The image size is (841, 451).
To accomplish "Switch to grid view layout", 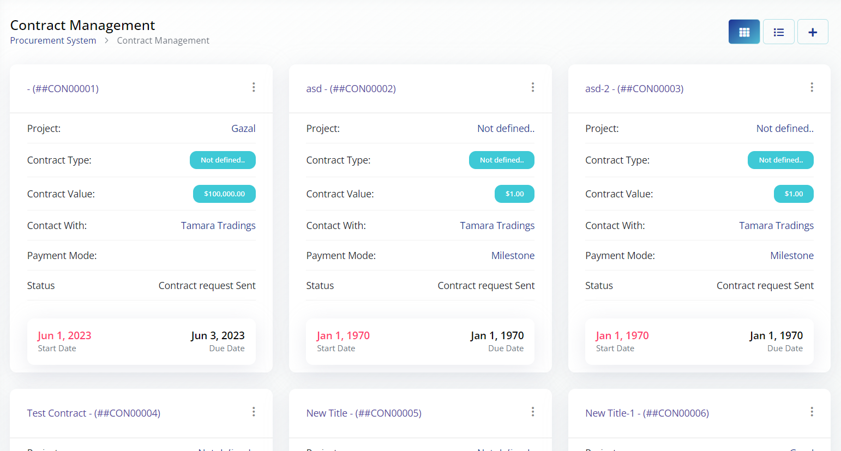I will [744, 32].
